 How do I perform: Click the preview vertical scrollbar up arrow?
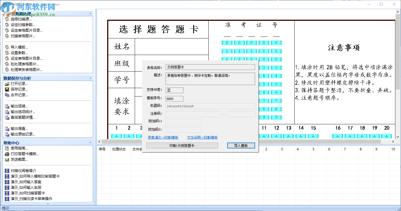point(398,12)
